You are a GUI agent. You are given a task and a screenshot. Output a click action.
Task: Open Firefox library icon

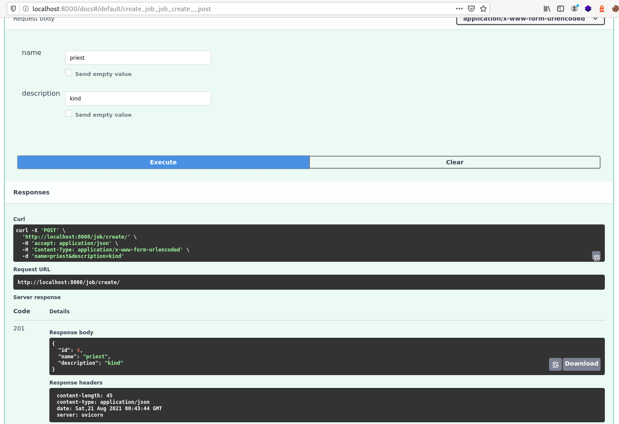(x=547, y=9)
